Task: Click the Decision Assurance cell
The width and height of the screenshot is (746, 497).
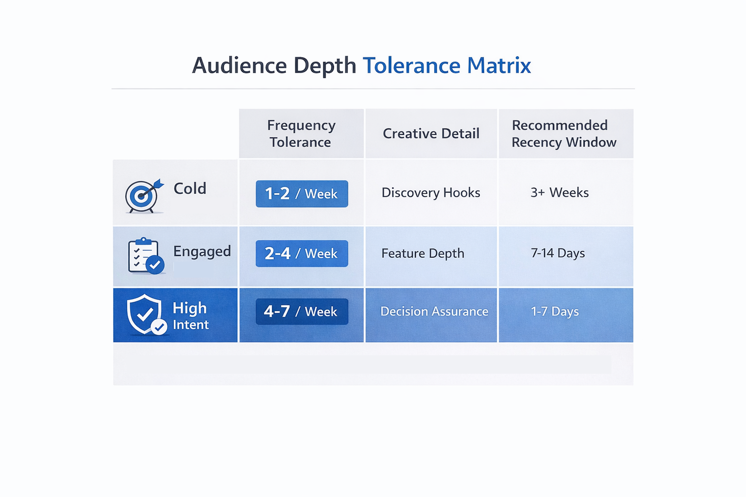Action: pyautogui.click(x=434, y=311)
